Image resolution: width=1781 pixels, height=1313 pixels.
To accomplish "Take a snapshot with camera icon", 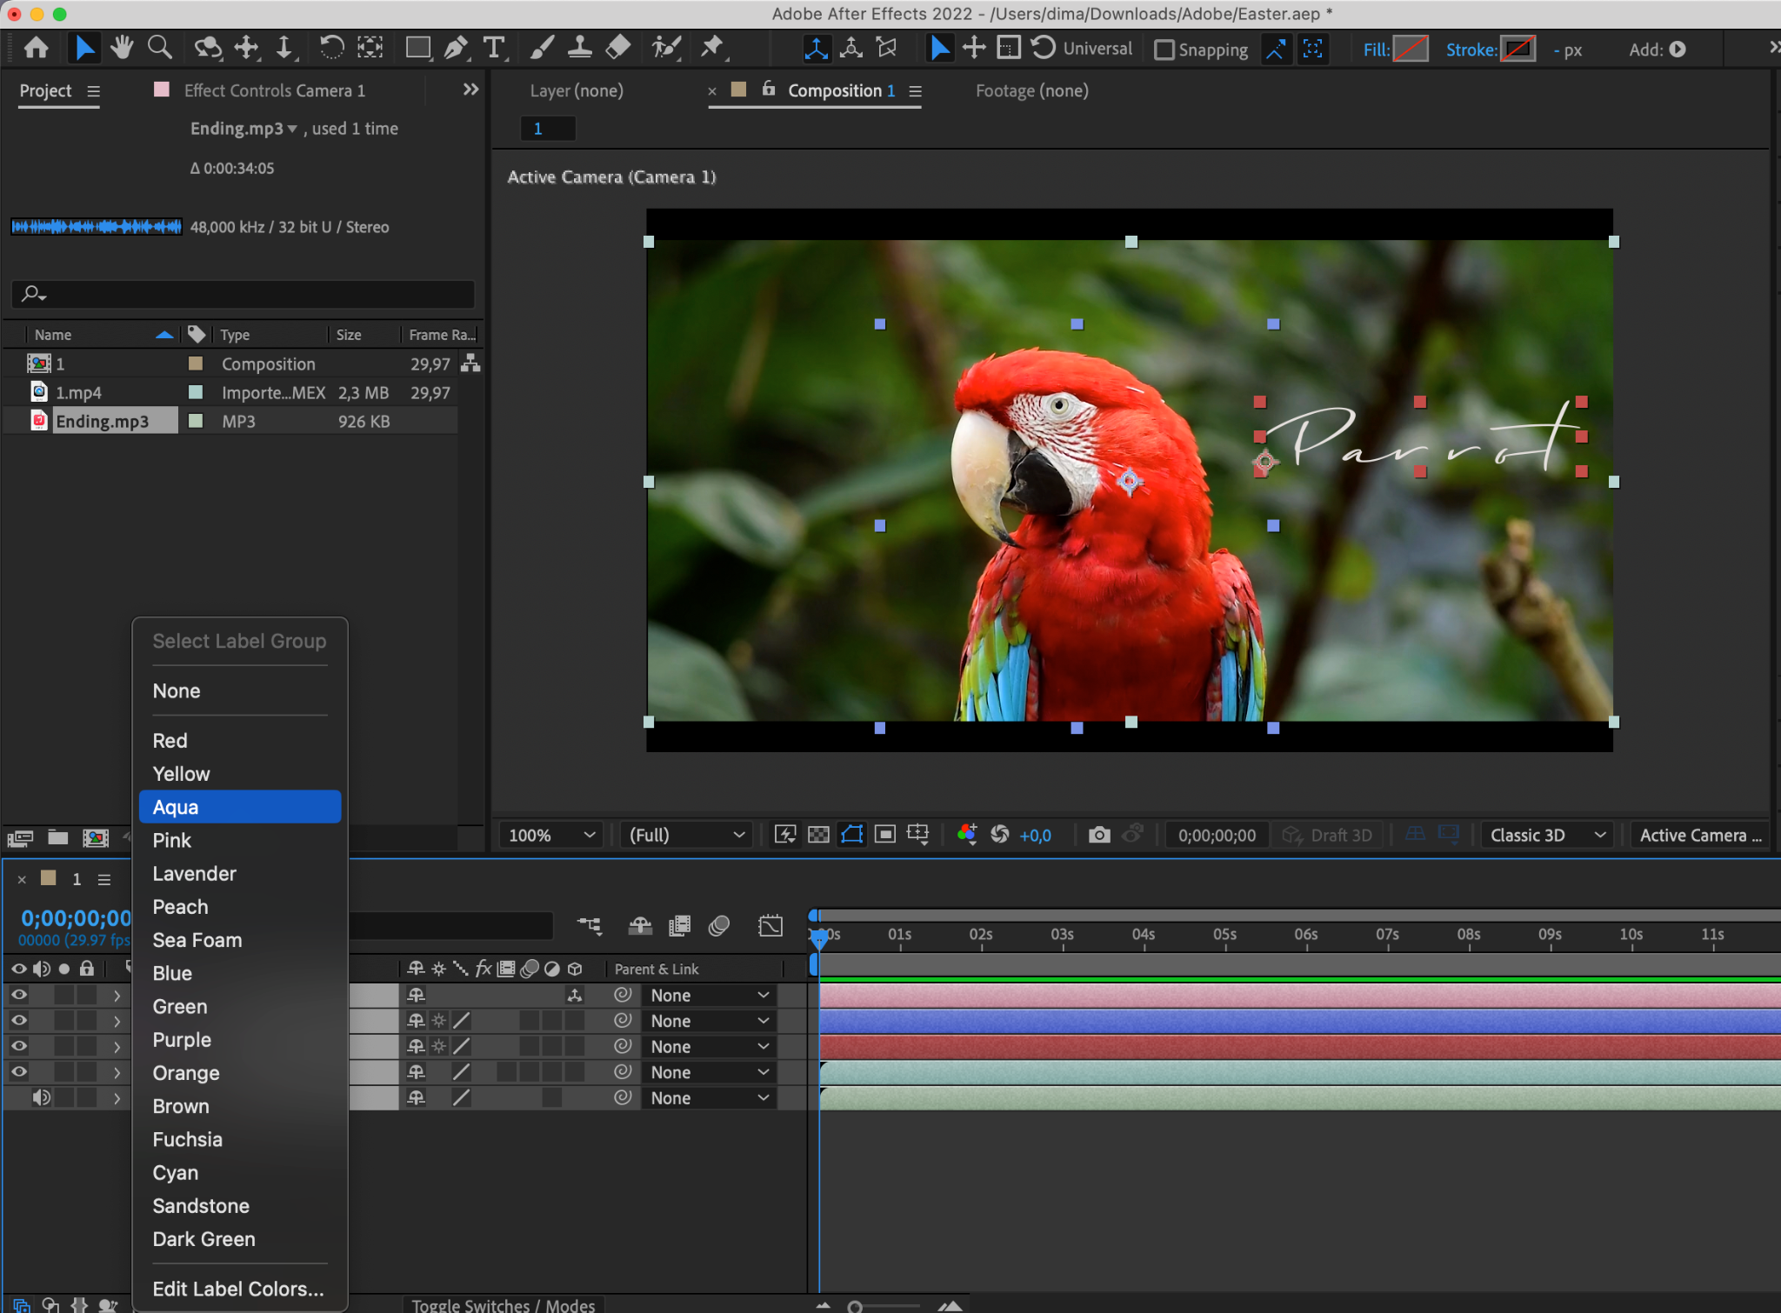I will coord(1099,835).
